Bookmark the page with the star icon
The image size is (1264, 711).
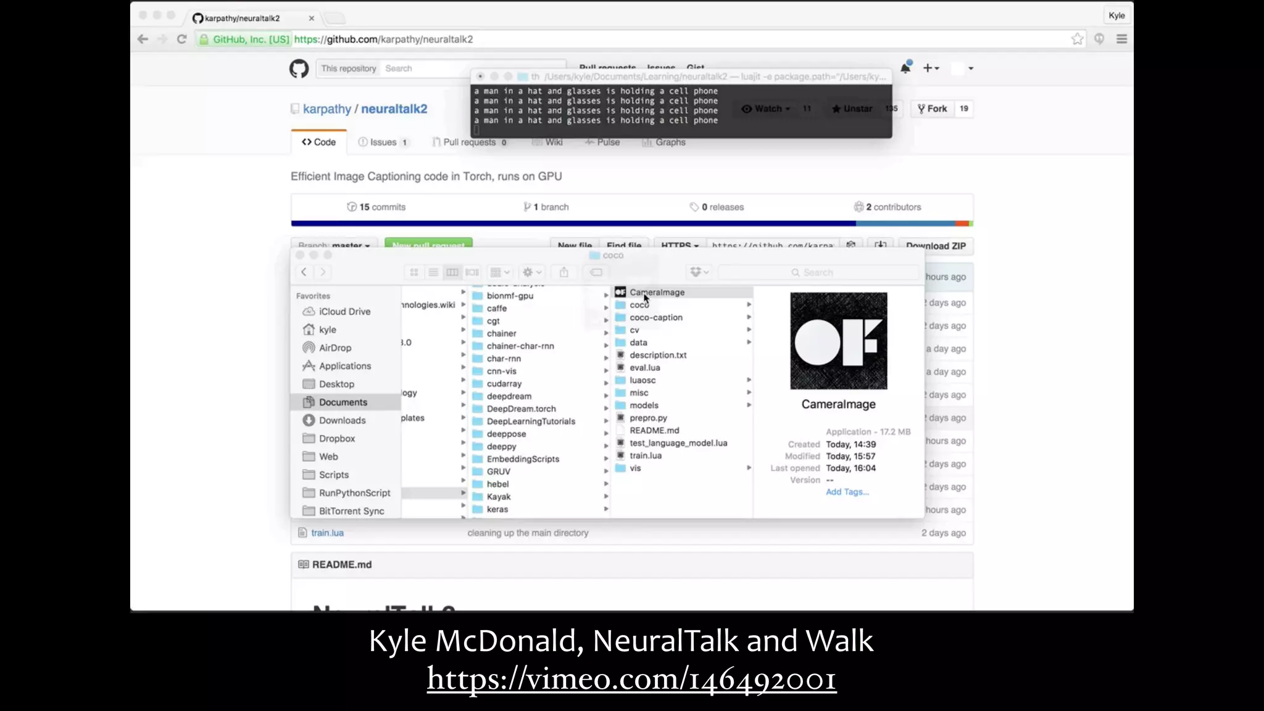click(1077, 39)
